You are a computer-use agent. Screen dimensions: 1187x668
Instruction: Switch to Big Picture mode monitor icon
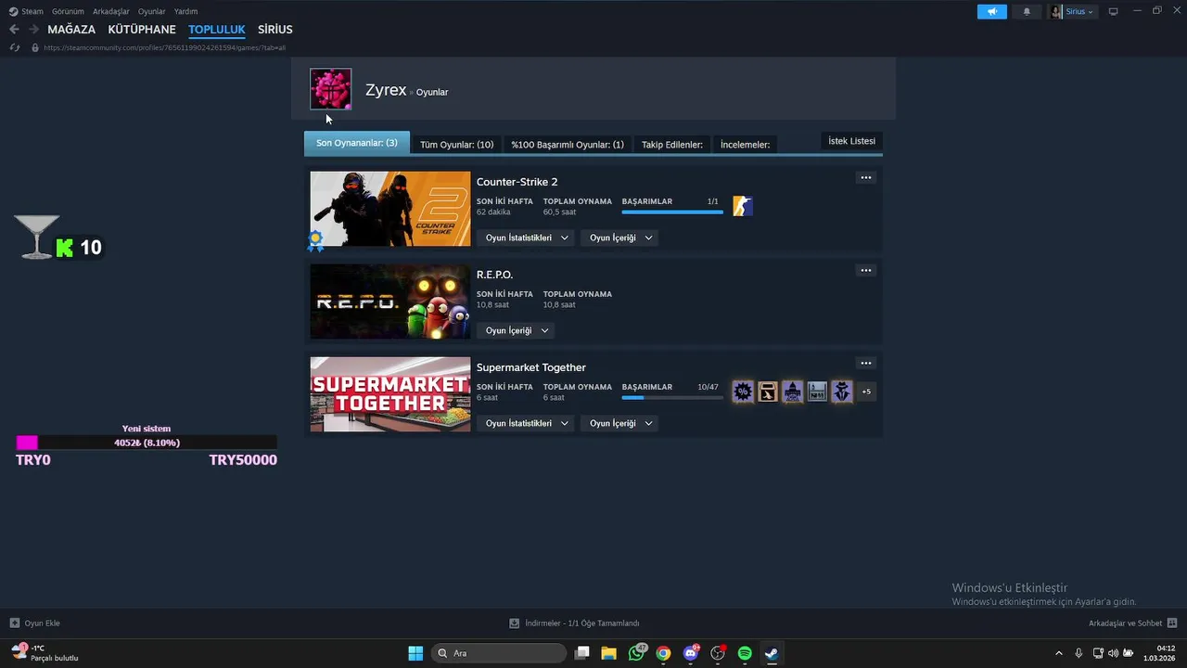(x=1114, y=11)
